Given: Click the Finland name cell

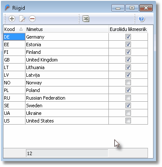Looking at the screenshot, I should pos(67,52).
